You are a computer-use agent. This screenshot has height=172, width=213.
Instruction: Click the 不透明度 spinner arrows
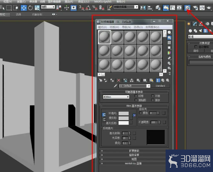tap(159, 122)
